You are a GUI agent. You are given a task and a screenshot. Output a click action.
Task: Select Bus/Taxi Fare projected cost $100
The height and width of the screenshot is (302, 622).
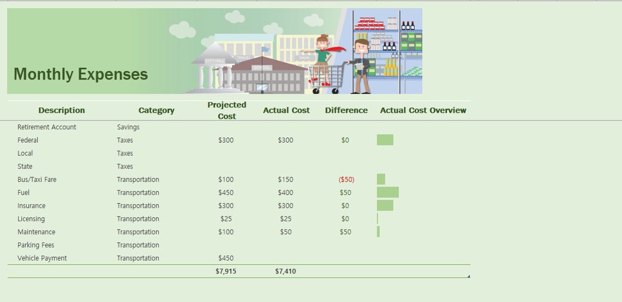coord(226,179)
